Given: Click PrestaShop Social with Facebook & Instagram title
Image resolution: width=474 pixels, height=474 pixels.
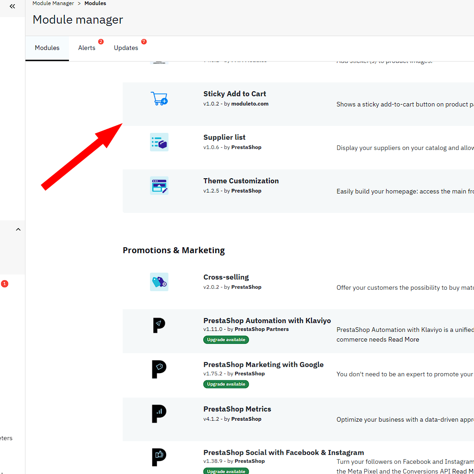Looking at the screenshot, I should pyautogui.click(x=284, y=453).
